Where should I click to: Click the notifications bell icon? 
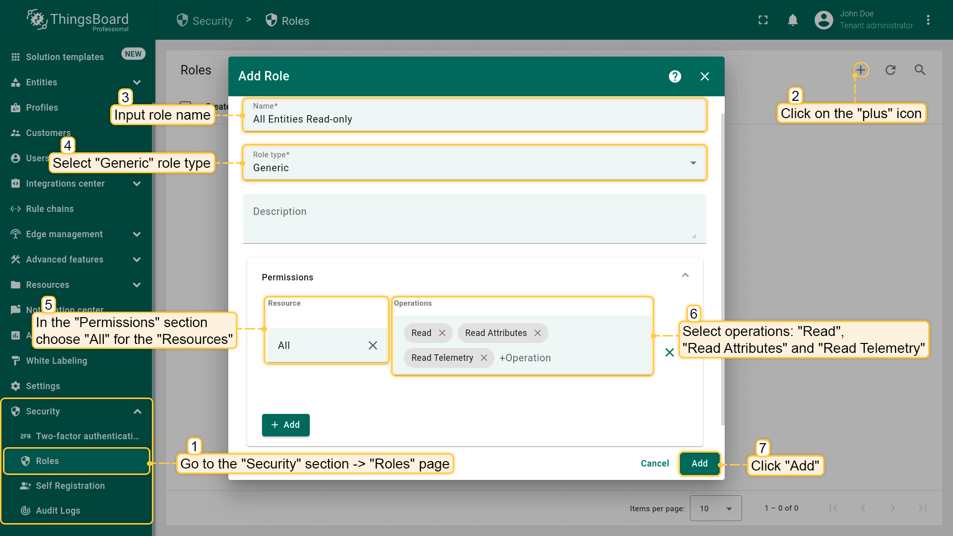tap(793, 20)
